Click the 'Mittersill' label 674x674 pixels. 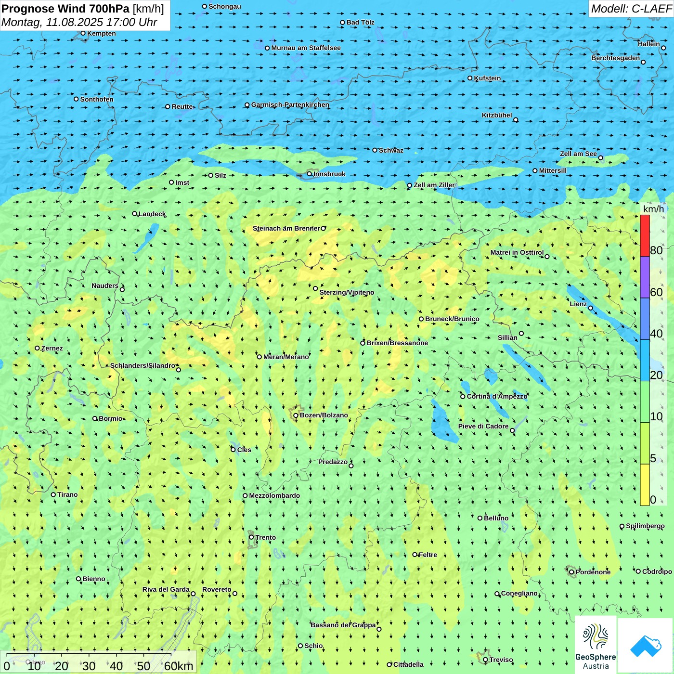pos(553,170)
